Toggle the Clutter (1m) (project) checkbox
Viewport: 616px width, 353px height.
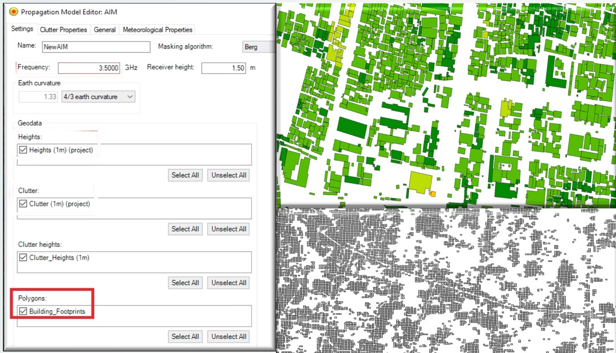[23, 204]
